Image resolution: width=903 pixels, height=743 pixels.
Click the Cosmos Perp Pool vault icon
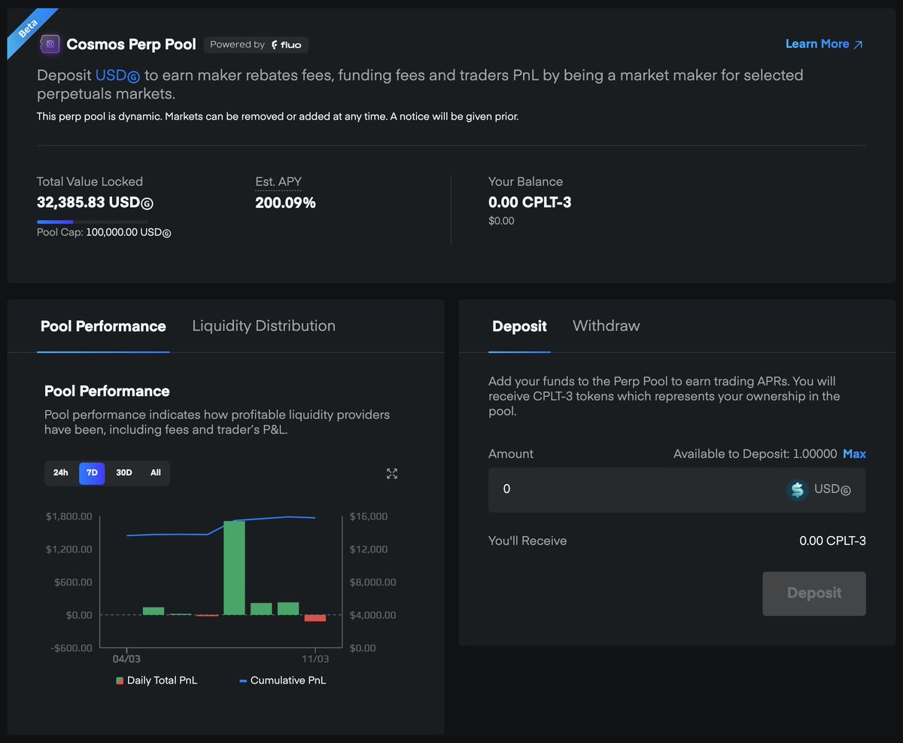(50, 44)
